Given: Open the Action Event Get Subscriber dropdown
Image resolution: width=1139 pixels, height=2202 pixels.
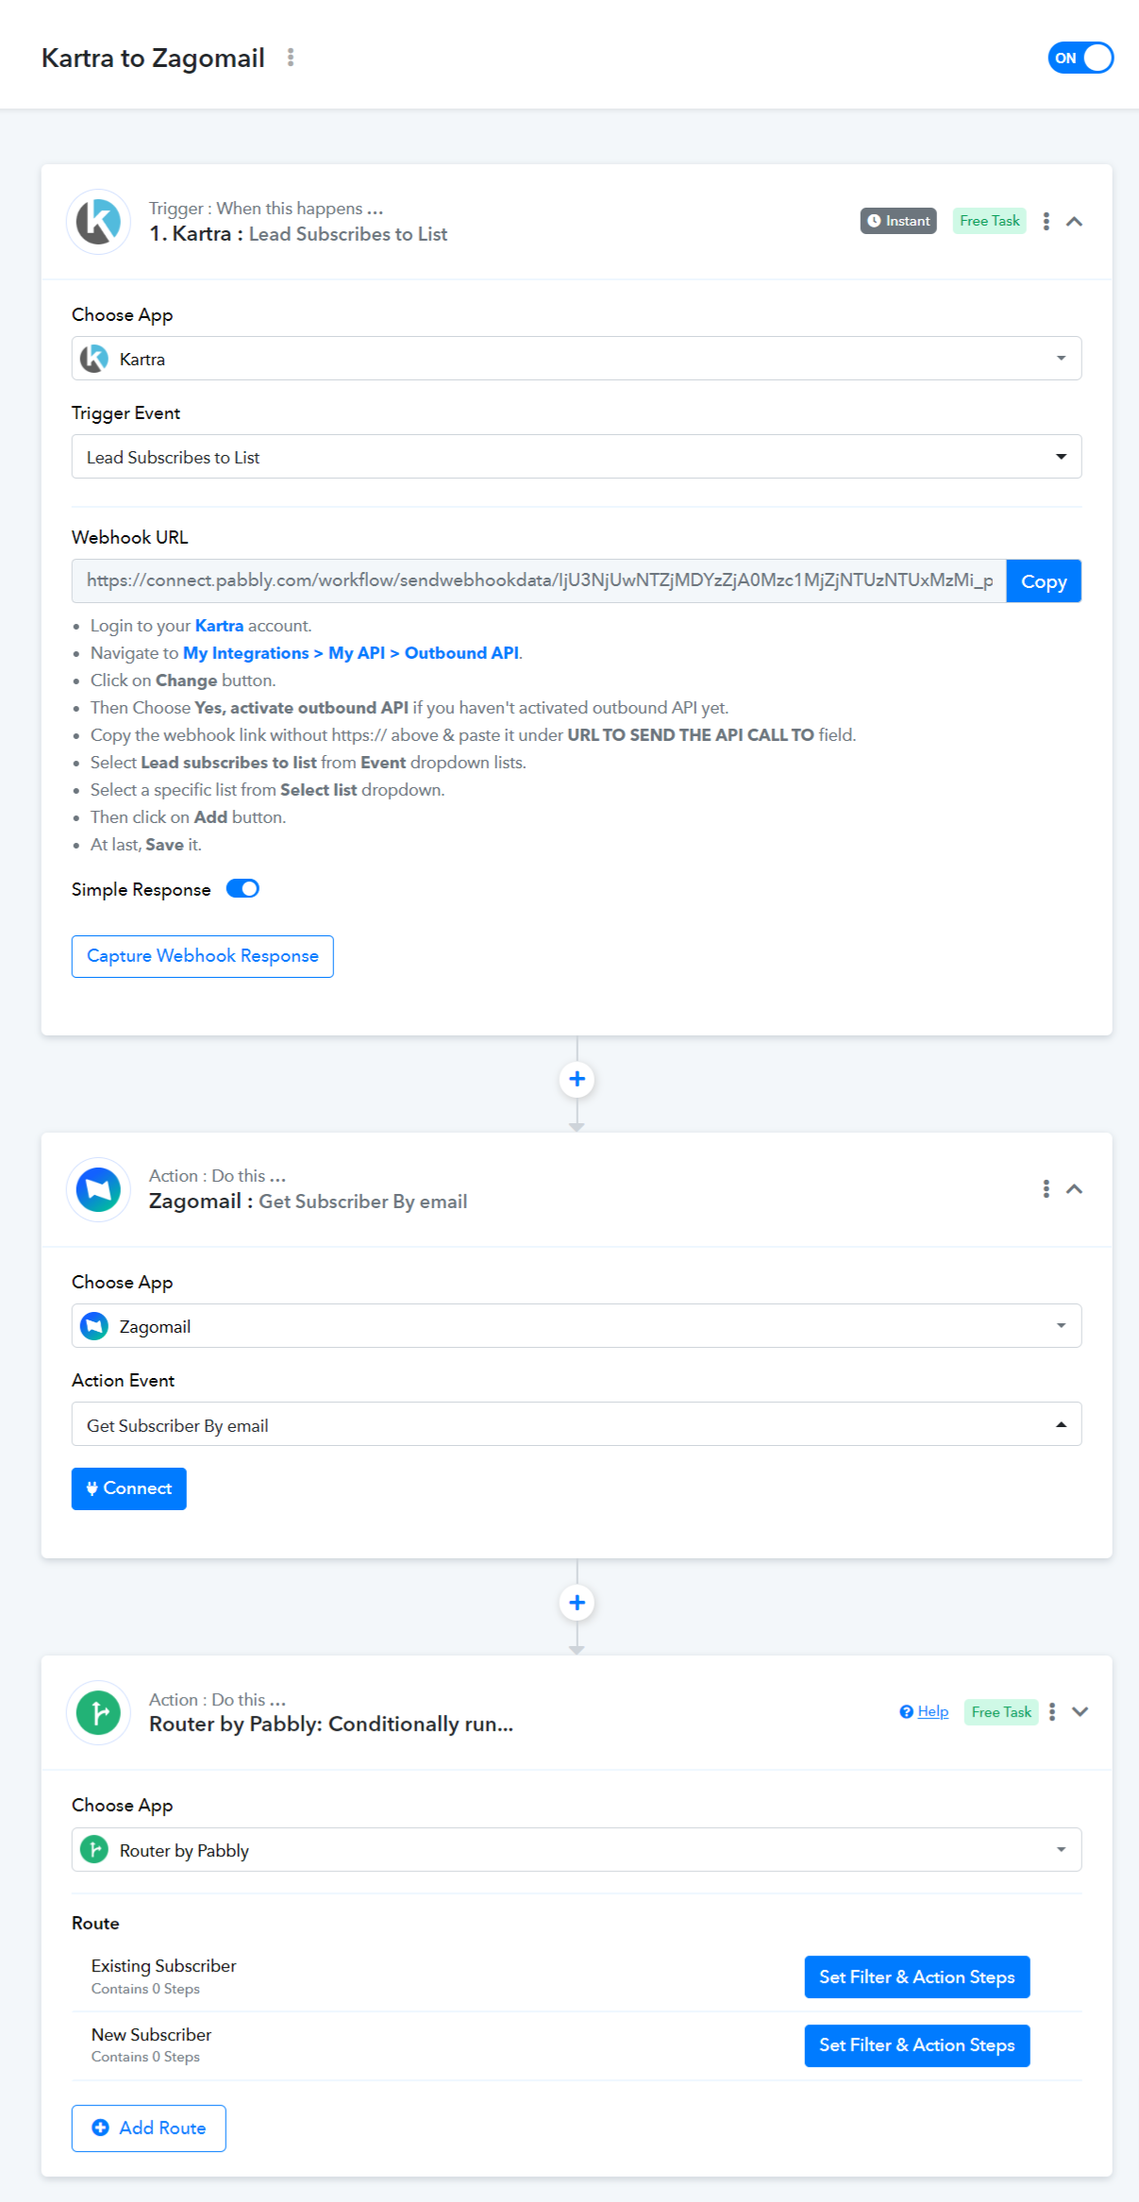Looking at the screenshot, I should coord(577,1424).
